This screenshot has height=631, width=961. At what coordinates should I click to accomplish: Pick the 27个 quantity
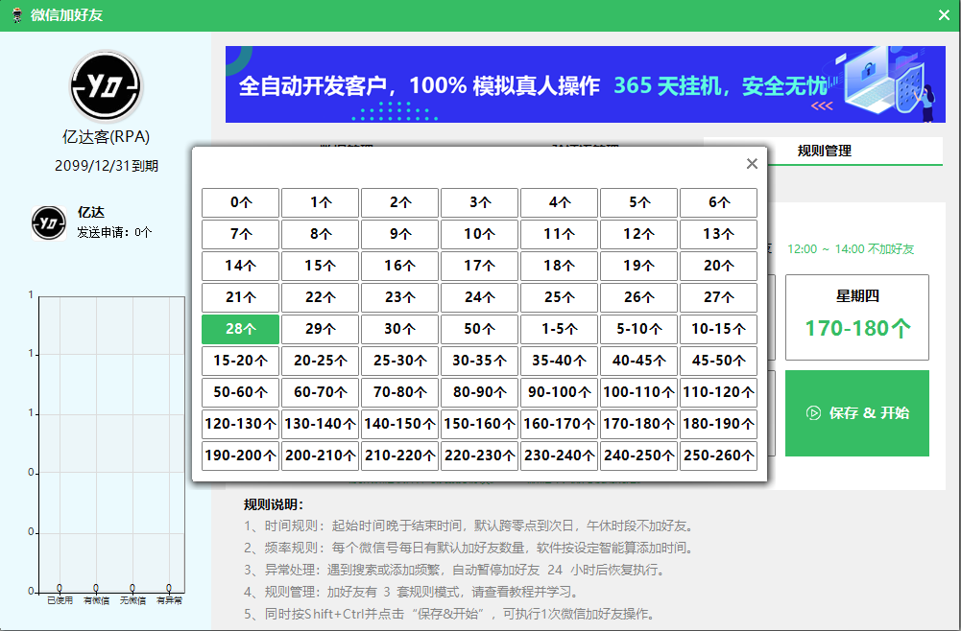[x=718, y=297]
